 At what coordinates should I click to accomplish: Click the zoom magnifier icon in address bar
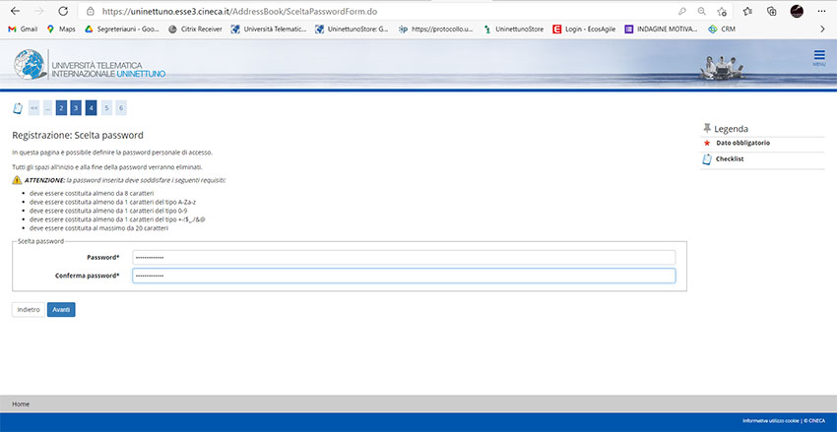coord(701,11)
